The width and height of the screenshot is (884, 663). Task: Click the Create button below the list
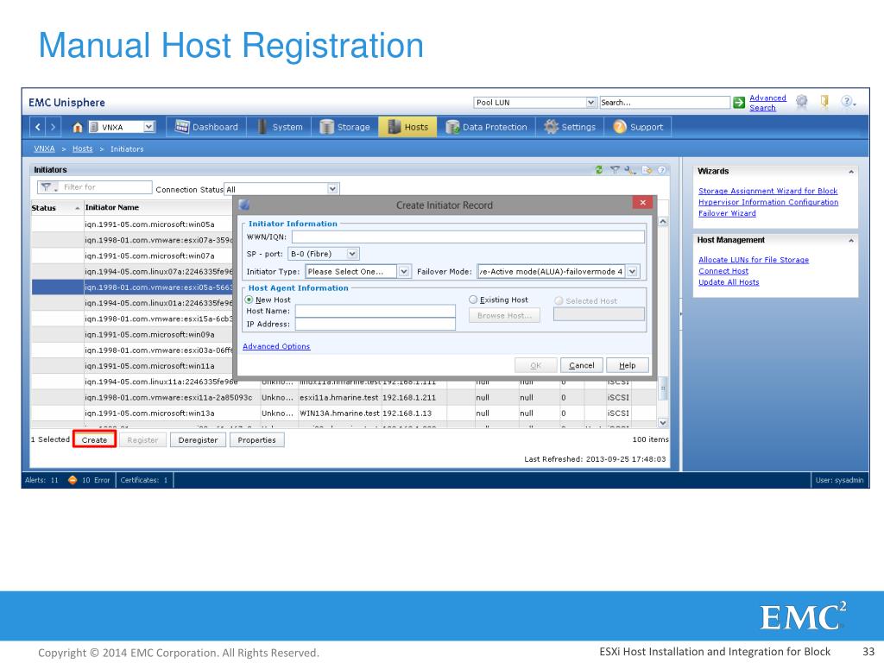point(94,439)
